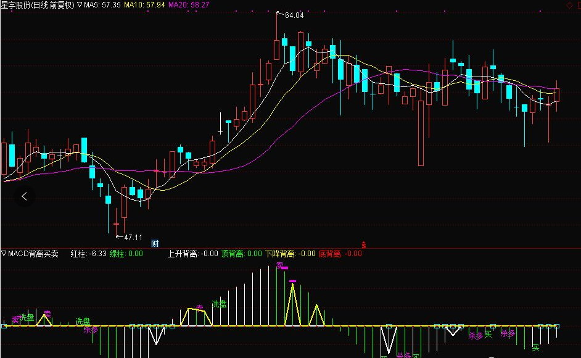Viewport: 581px width, 358px height.
Task: Click the 下降背离 yellow label
Action: click(290, 254)
